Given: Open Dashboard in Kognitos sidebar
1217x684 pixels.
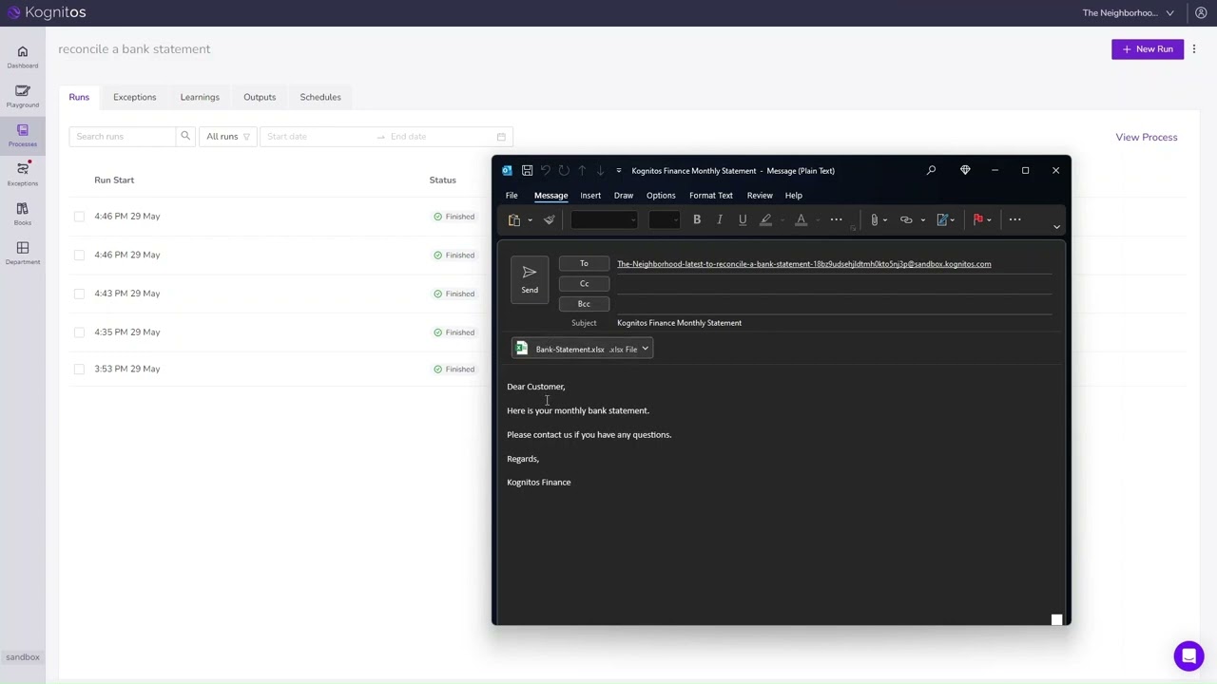Looking at the screenshot, I should pyautogui.click(x=23, y=57).
